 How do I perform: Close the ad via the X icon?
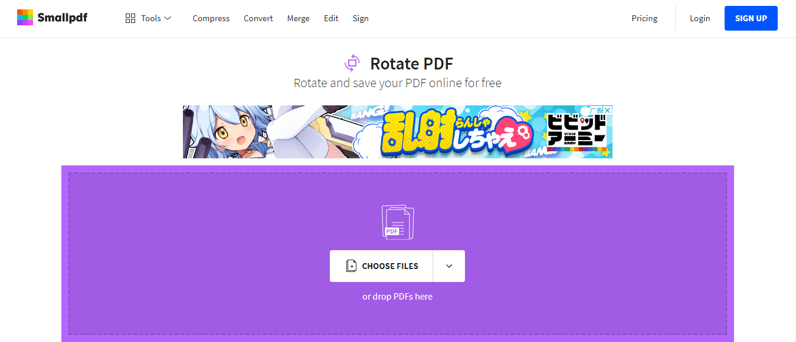608,110
